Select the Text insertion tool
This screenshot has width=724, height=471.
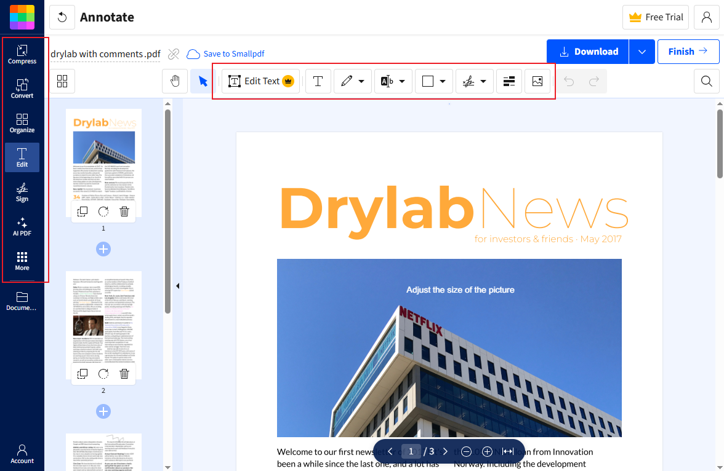[318, 81]
